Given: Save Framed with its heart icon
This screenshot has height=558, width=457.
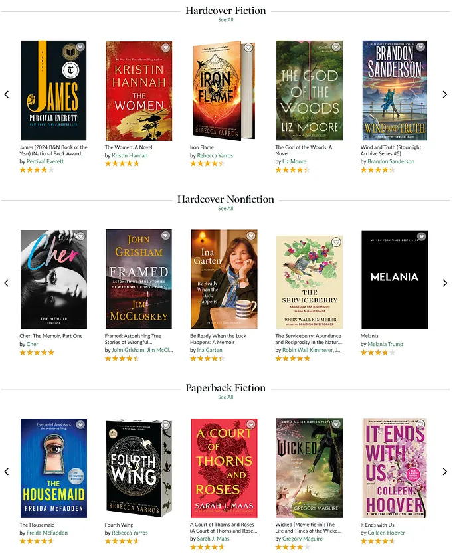Looking at the screenshot, I should [165, 236].
